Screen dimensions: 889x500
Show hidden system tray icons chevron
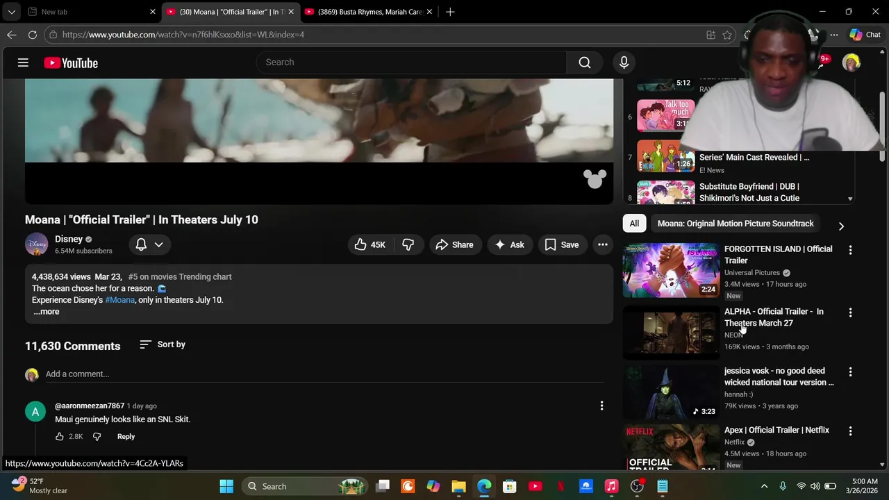coord(764,486)
